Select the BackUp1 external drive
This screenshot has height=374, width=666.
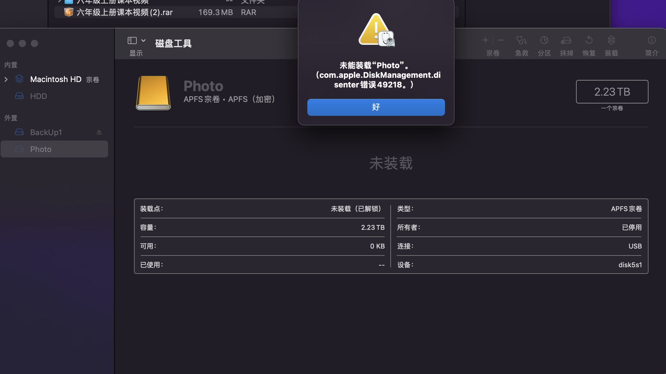point(46,132)
